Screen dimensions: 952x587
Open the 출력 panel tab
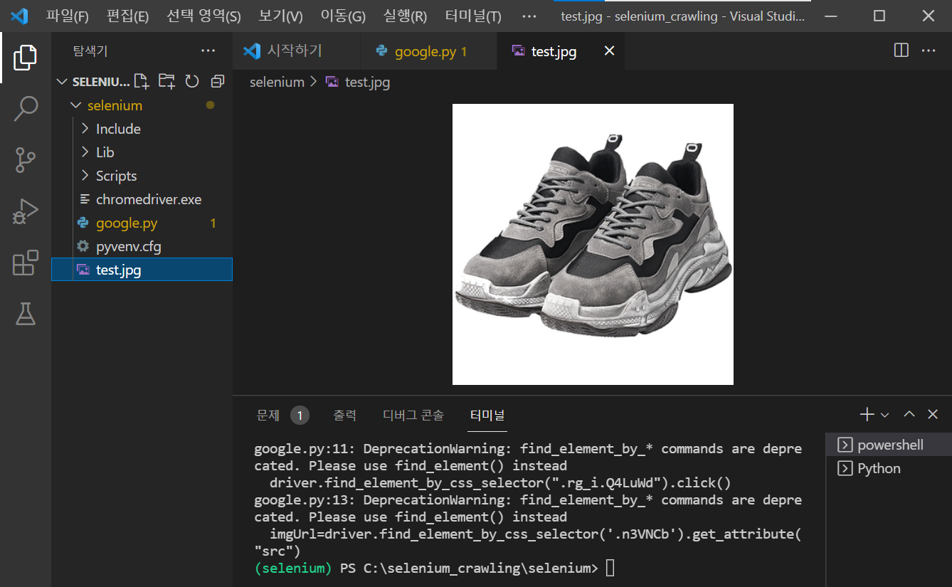[x=345, y=415]
